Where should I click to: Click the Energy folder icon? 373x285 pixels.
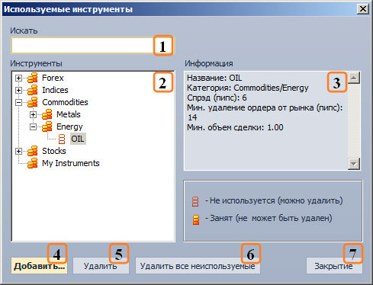[x=47, y=126]
